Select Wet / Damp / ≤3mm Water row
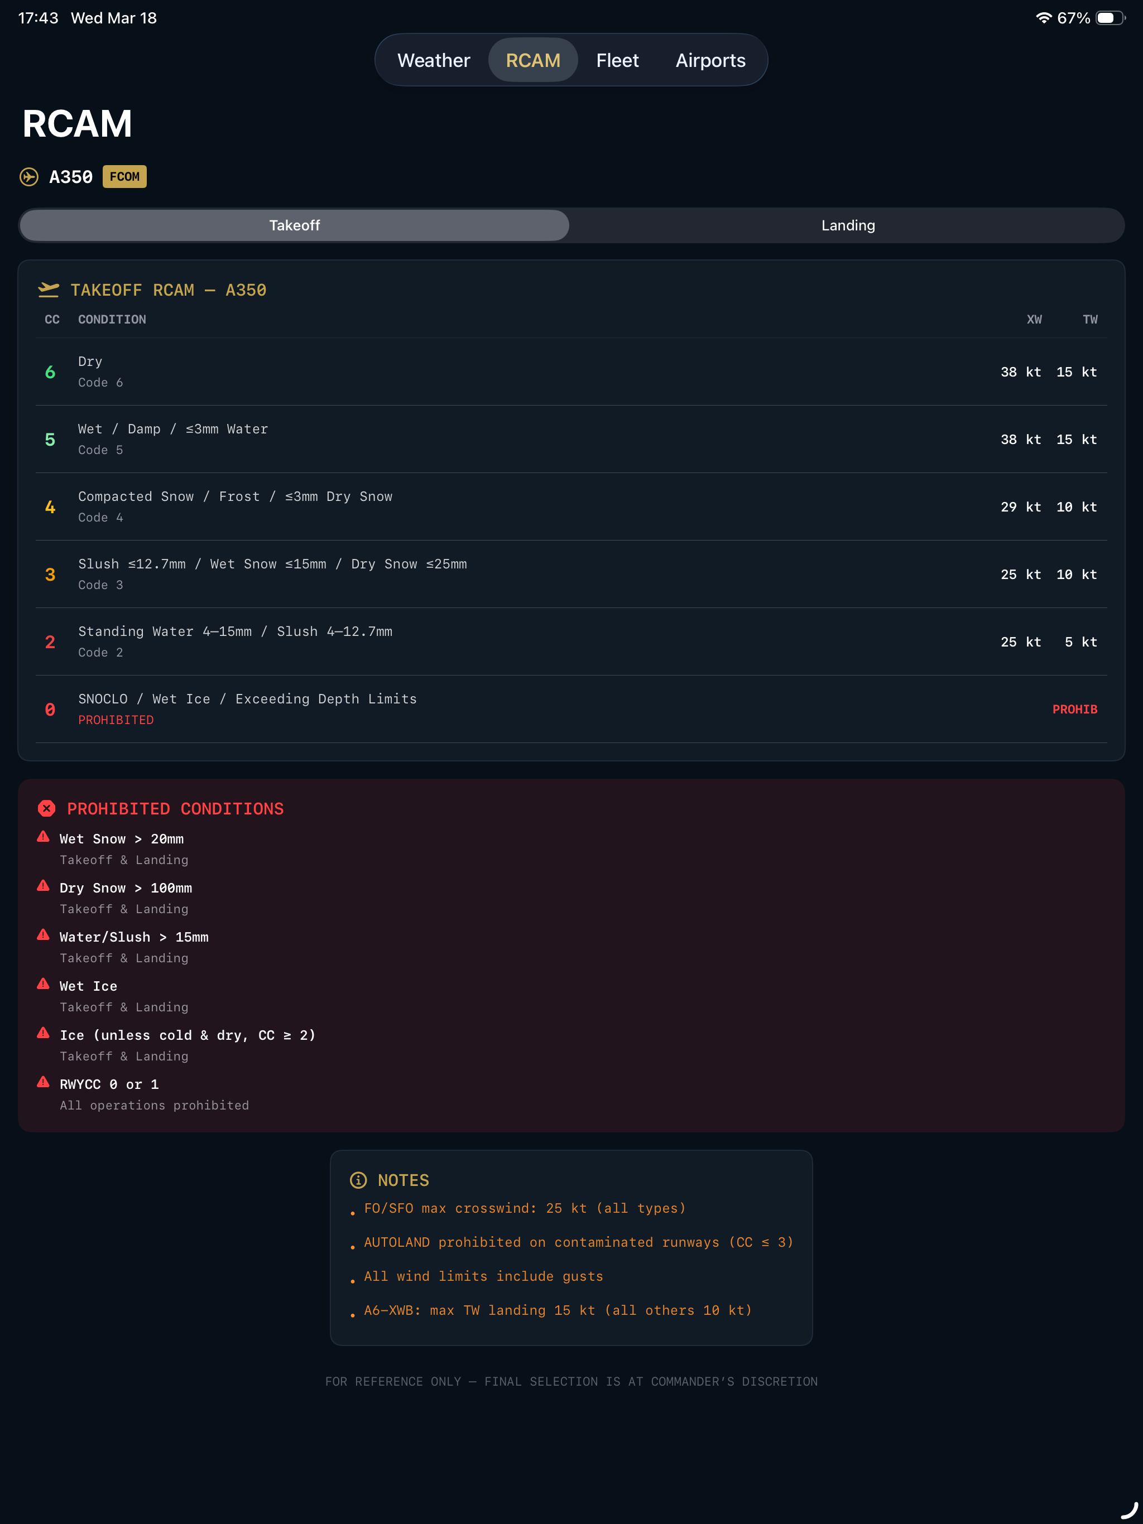The image size is (1143, 1524). pos(571,440)
